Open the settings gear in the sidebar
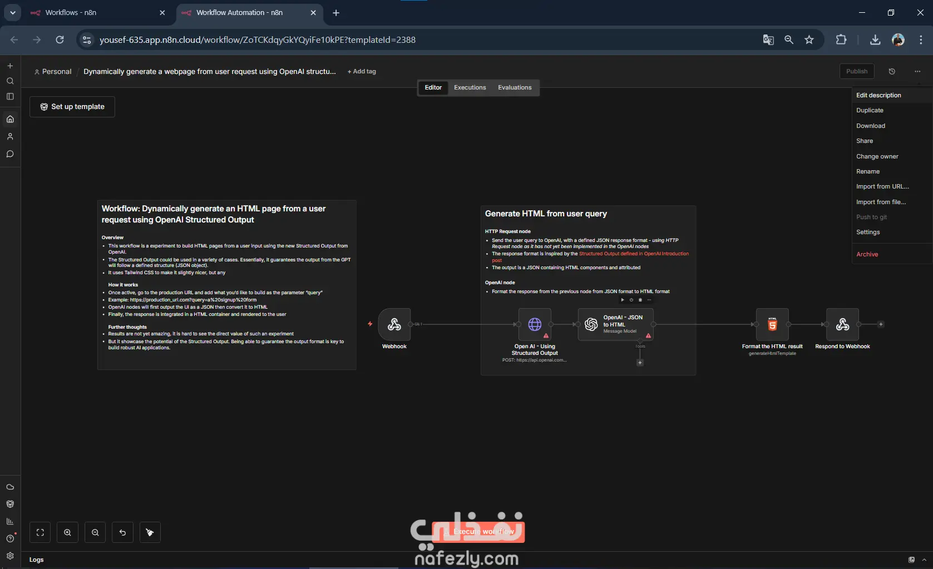 (10, 556)
